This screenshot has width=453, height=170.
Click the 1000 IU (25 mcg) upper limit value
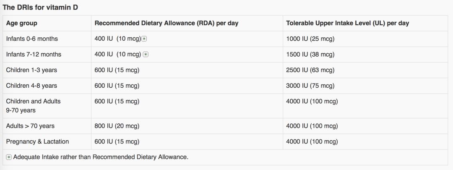pos(310,39)
